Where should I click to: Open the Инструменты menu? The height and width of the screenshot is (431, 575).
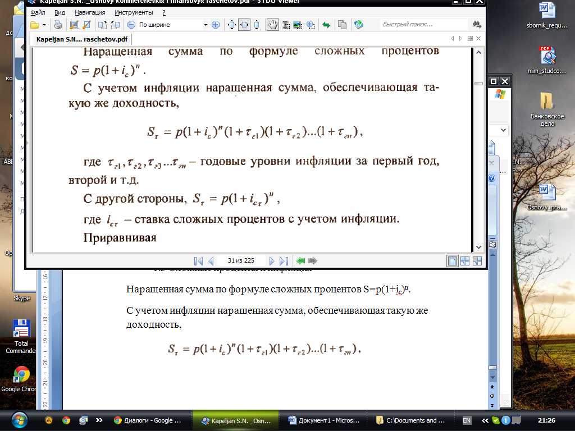pos(134,12)
